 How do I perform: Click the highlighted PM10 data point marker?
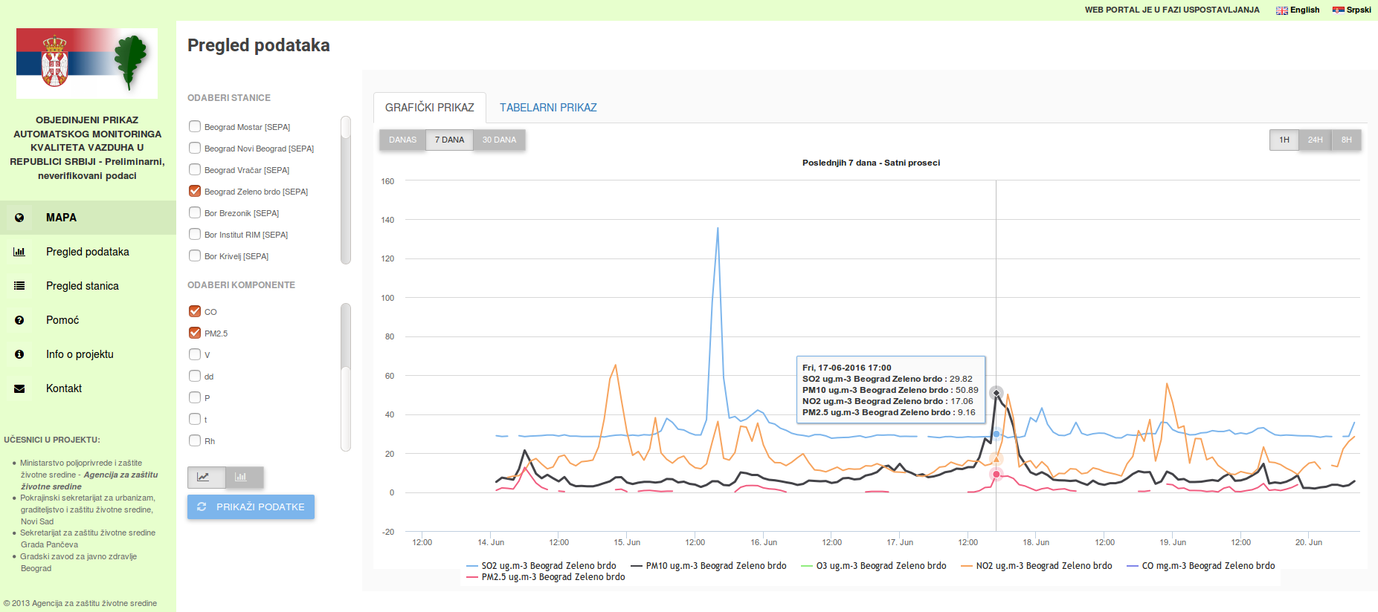pyautogui.click(x=997, y=393)
